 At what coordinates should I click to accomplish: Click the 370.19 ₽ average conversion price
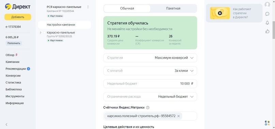pyautogui.click(x=113, y=37)
